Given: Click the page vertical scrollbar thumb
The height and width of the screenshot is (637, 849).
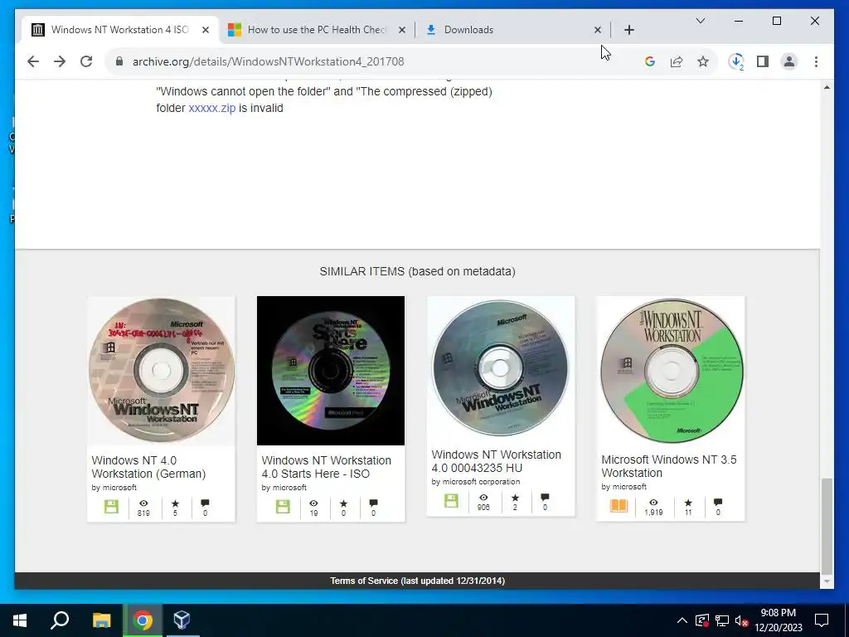Looking at the screenshot, I should pos(827,526).
